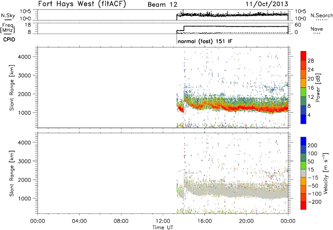This screenshot has width=333, height=230.
Task: Pick the red top segment of Power color bar
Action: point(303,56)
